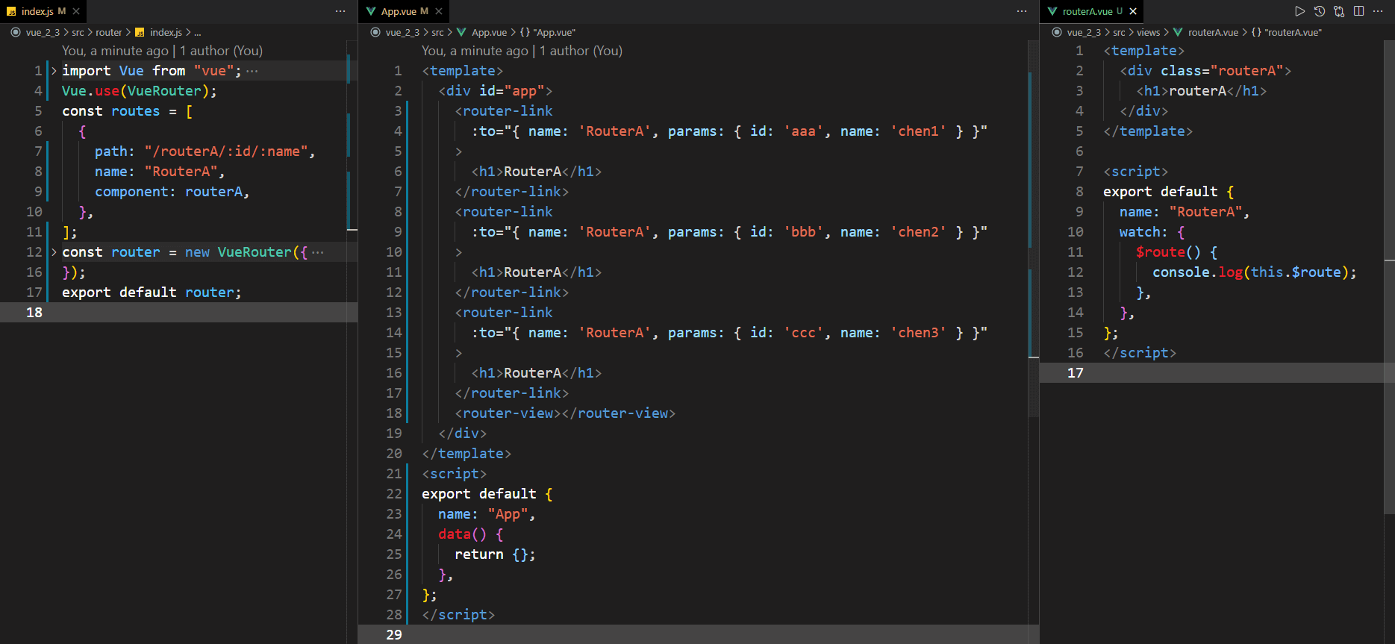The image size is (1395, 644).
Task: Click folded ellipsis after import Vue line
Action: (x=252, y=71)
